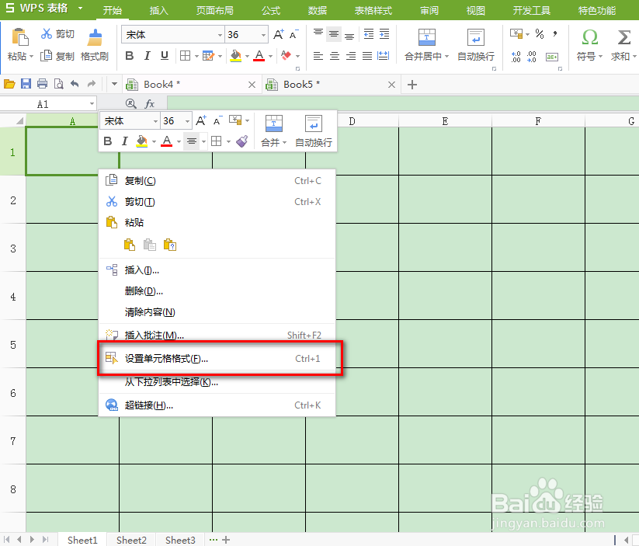Viewport: 639px width, 546px height.
Task: Expand the Paste dropdown arrow
Action: pyautogui.click(x=31, y=57)
